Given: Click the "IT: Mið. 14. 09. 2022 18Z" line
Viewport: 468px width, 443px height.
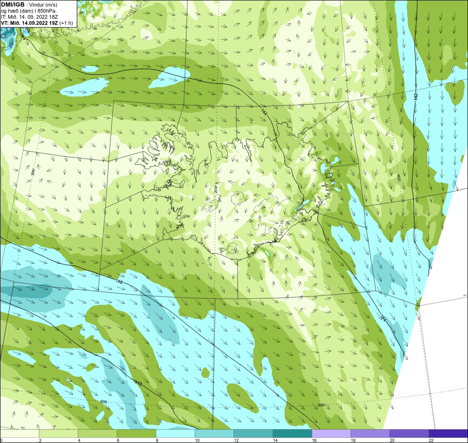Looking at the screenshot, I should click(x=29, y=17).
